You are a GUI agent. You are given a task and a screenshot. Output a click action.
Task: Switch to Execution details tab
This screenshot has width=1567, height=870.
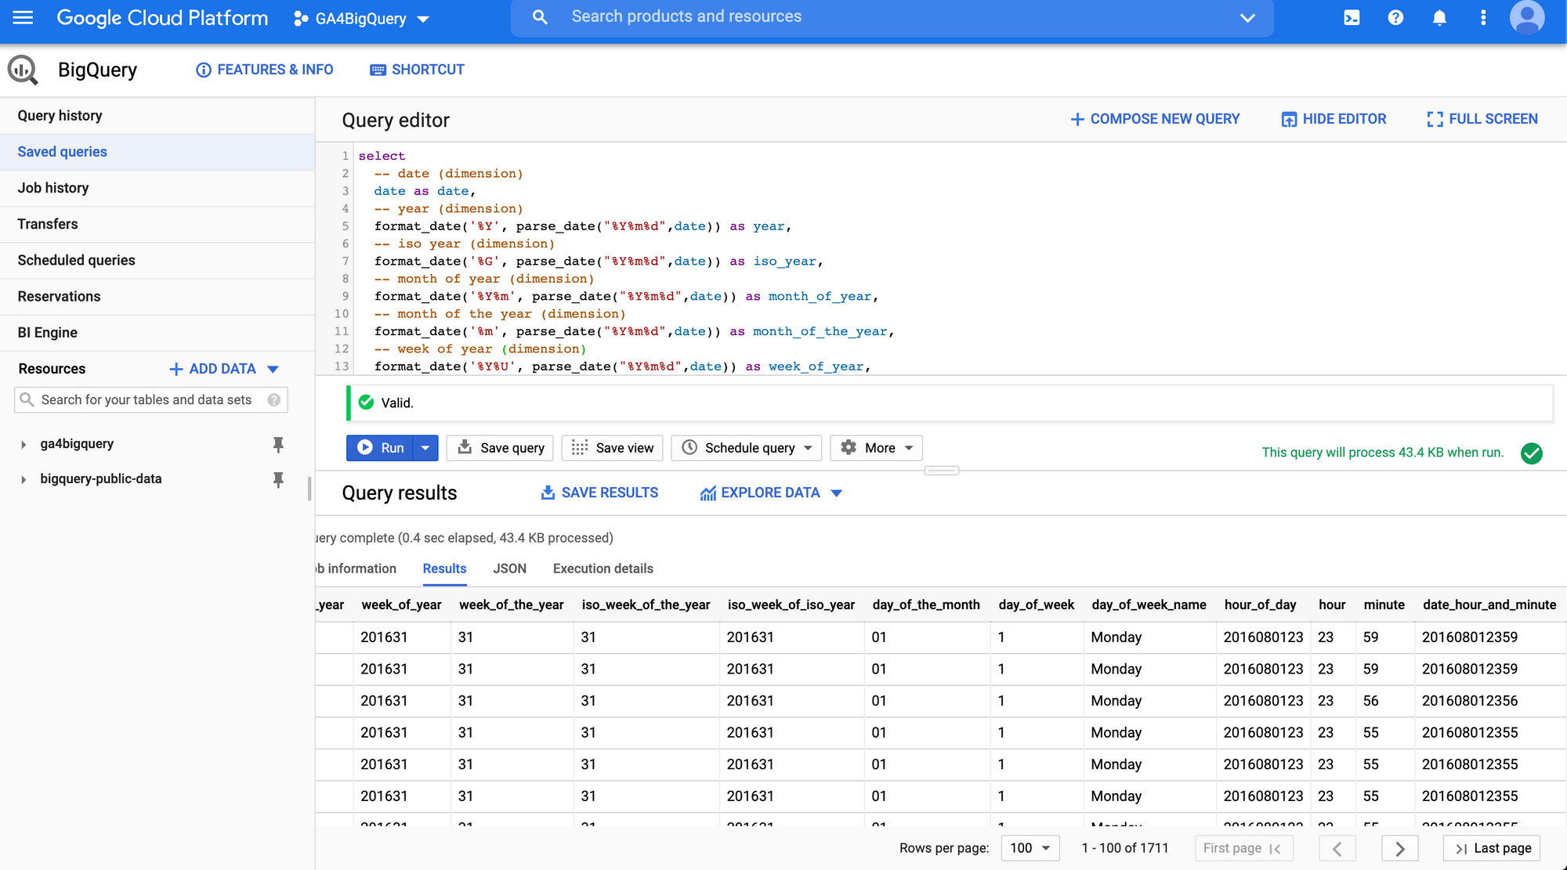[x=603, y=569]
